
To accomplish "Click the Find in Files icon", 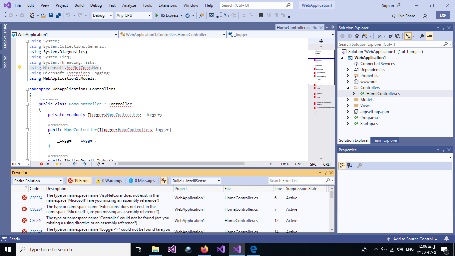I will tap(202, 15).
